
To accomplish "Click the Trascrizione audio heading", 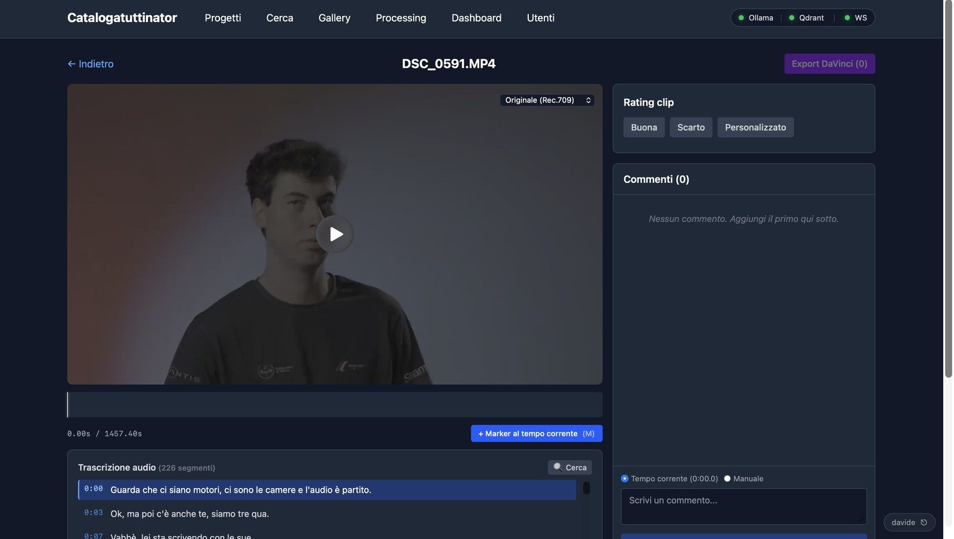I will click(x=117, y=468).
